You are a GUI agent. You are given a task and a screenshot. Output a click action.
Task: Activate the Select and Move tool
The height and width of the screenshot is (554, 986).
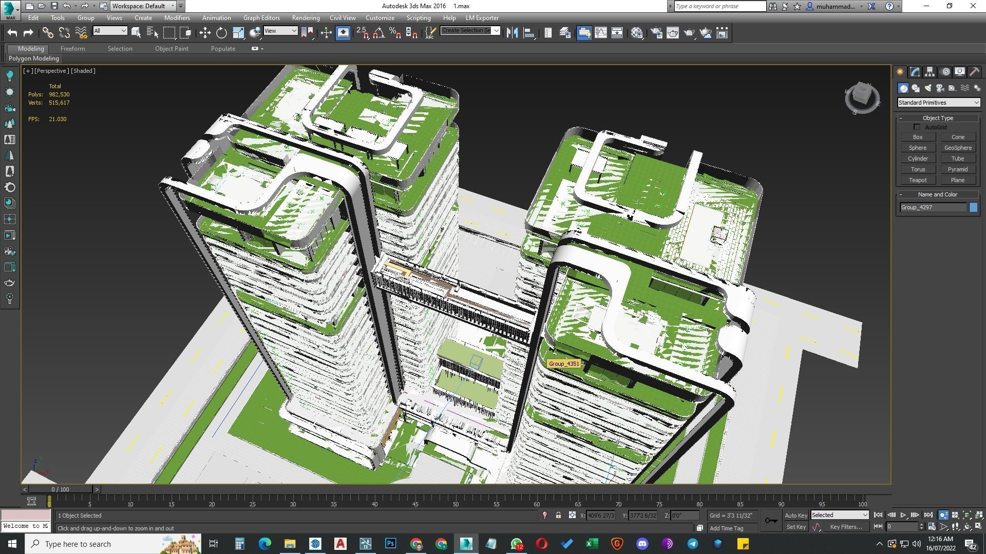[x=205, y=33]
